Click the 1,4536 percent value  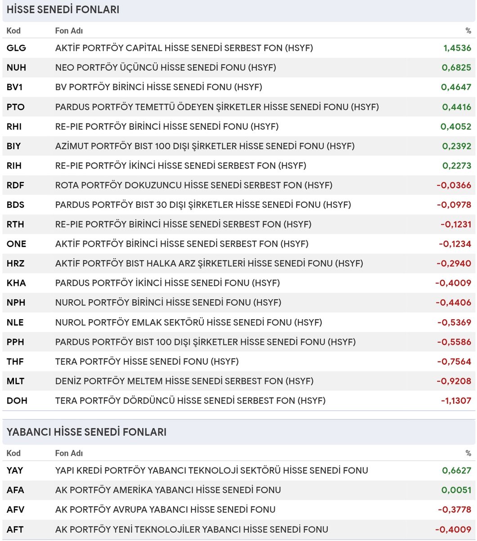[x=457, y=48]
